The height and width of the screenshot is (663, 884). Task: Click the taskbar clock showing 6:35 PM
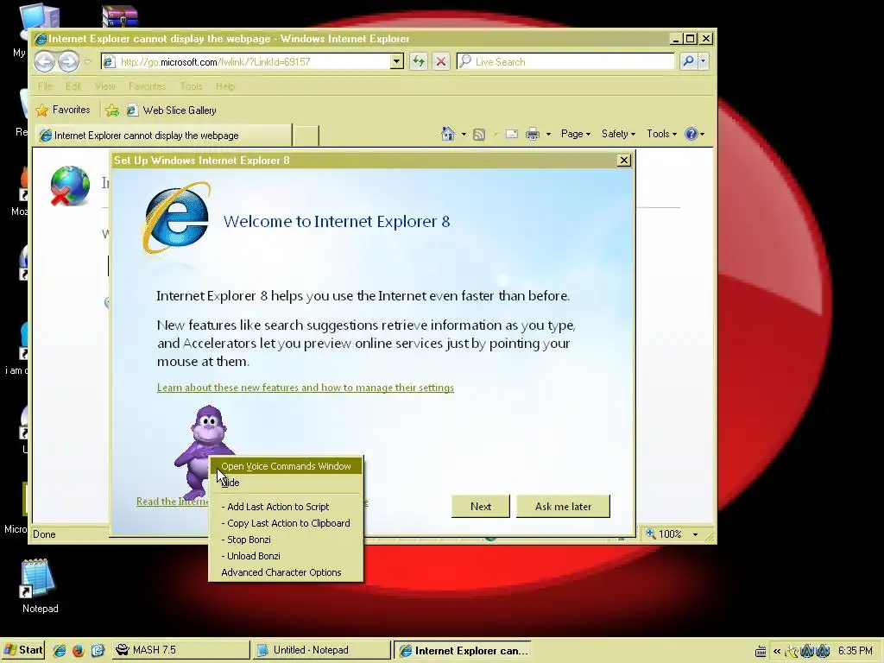click(856, 651)
